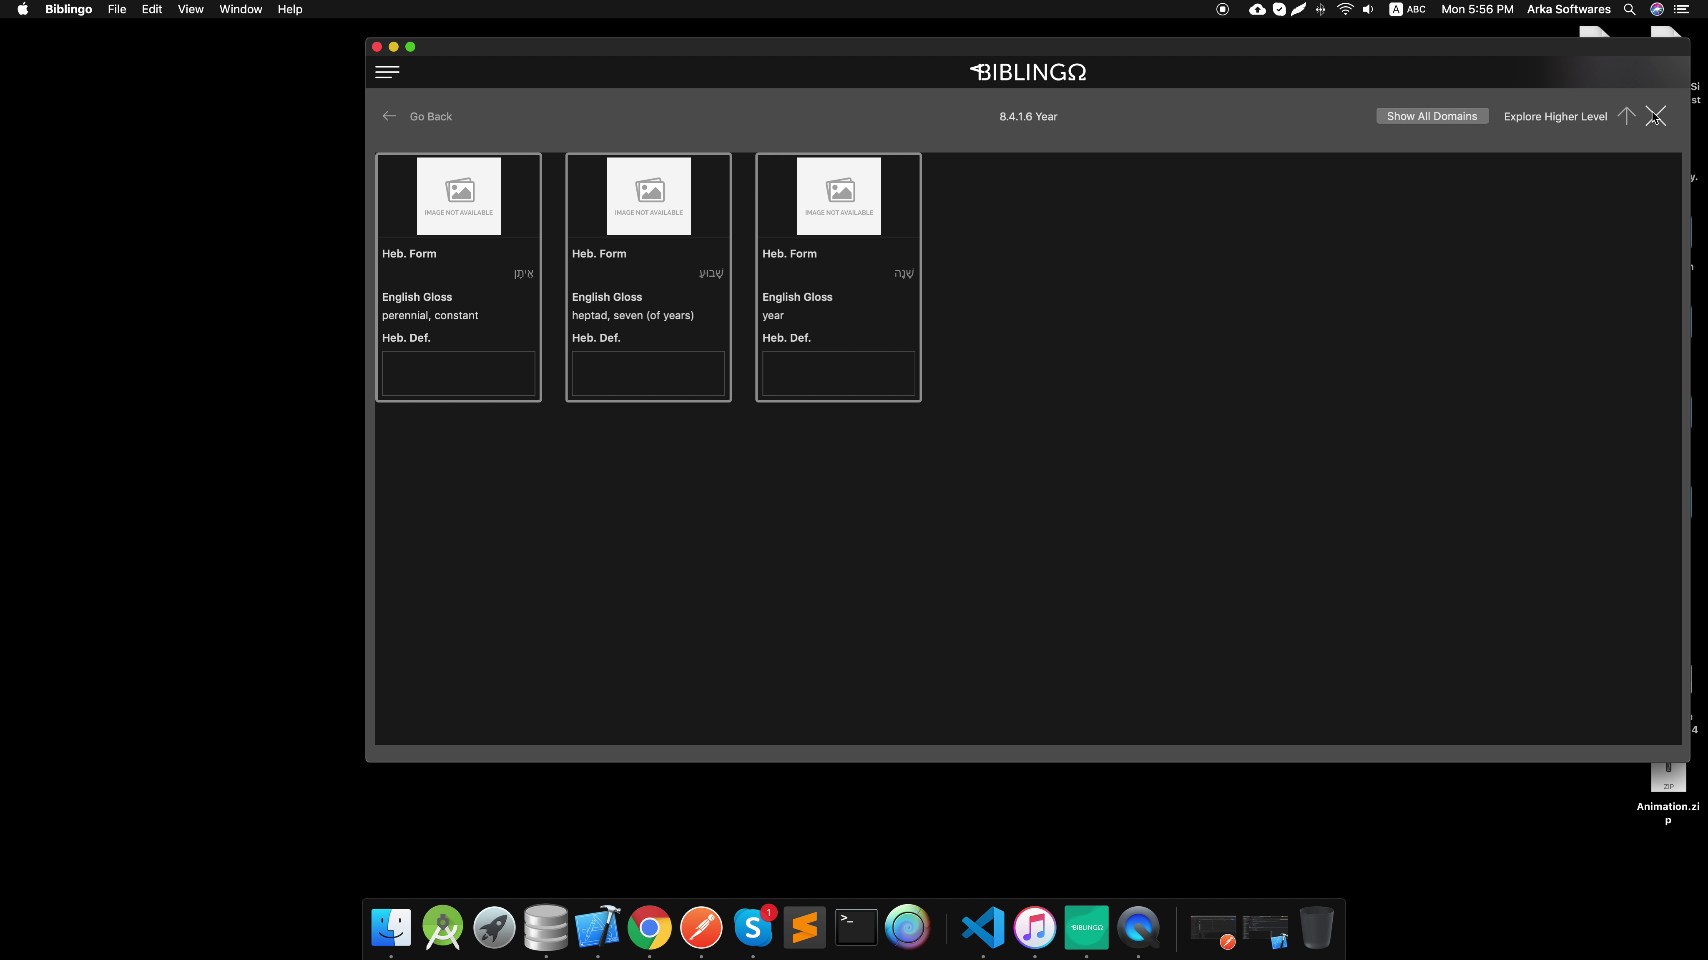Image resolution: width=1708 pixels, height=960 pixels.
Task: Click the Explore Higher Level text
Action: pyautogui.click(x=1555, y=117)
